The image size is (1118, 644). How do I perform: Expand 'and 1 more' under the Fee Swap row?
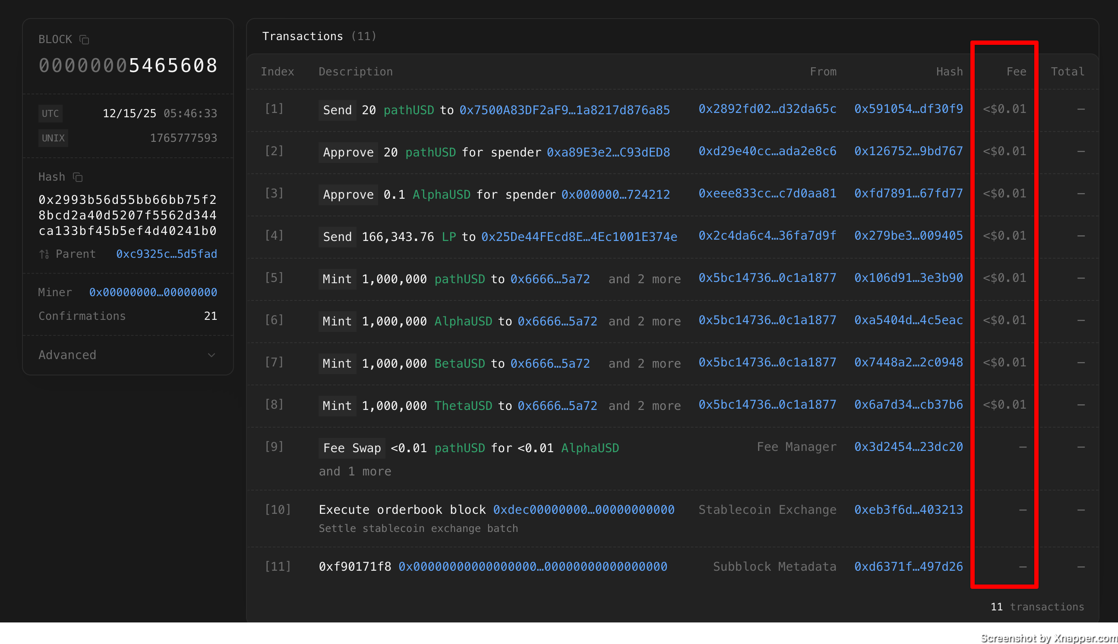[355, 472]
